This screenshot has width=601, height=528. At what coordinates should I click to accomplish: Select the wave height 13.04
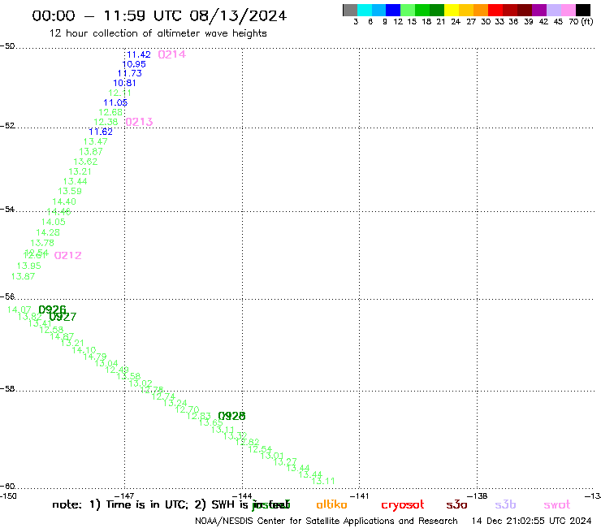click(106, 363)
